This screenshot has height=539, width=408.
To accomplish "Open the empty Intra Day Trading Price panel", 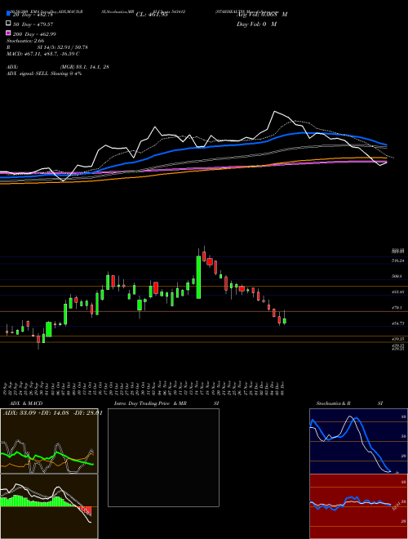I will [x=163, y=457].
